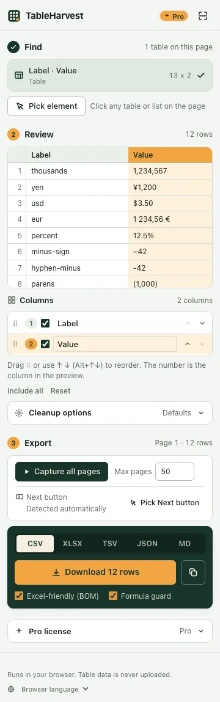Click the Max pages input field
Viewport: 220px width, 702px height.
tap(175, 472)
